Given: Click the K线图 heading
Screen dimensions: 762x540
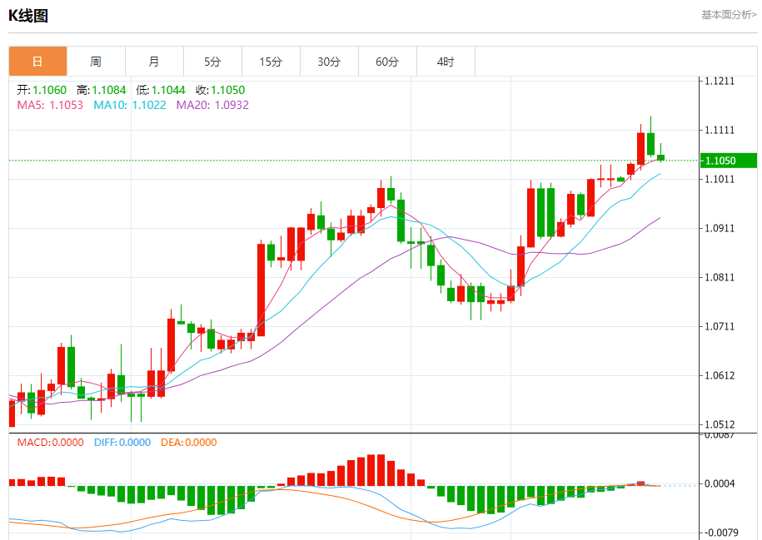Looking at the screenshot, I should pos(28,16).
